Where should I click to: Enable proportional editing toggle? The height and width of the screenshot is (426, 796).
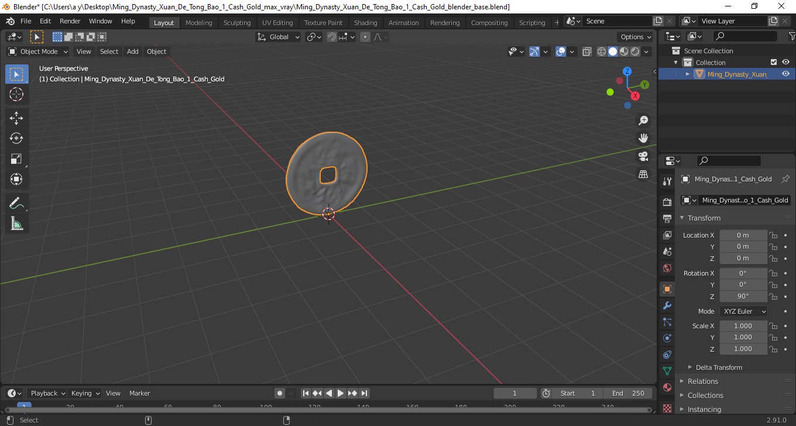point(365,37)
